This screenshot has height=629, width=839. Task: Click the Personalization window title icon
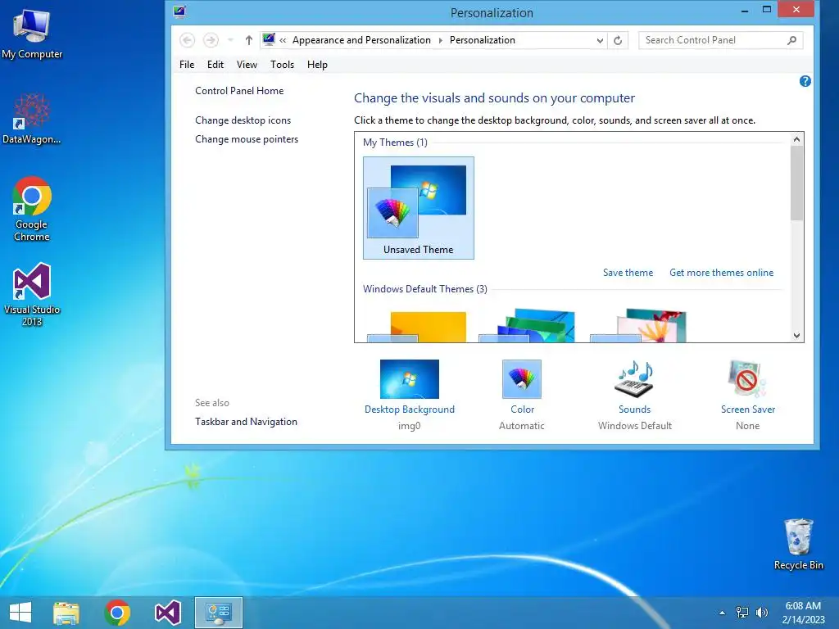[x=179, y=11]
